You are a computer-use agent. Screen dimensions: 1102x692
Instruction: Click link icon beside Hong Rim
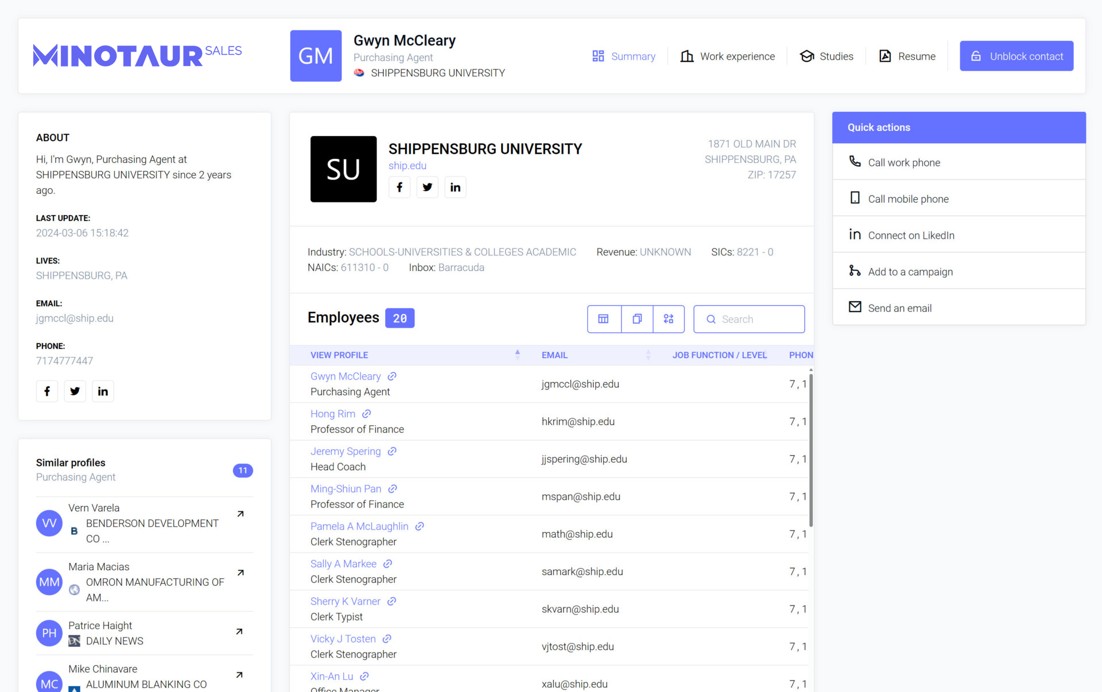(x=367, y=414)
